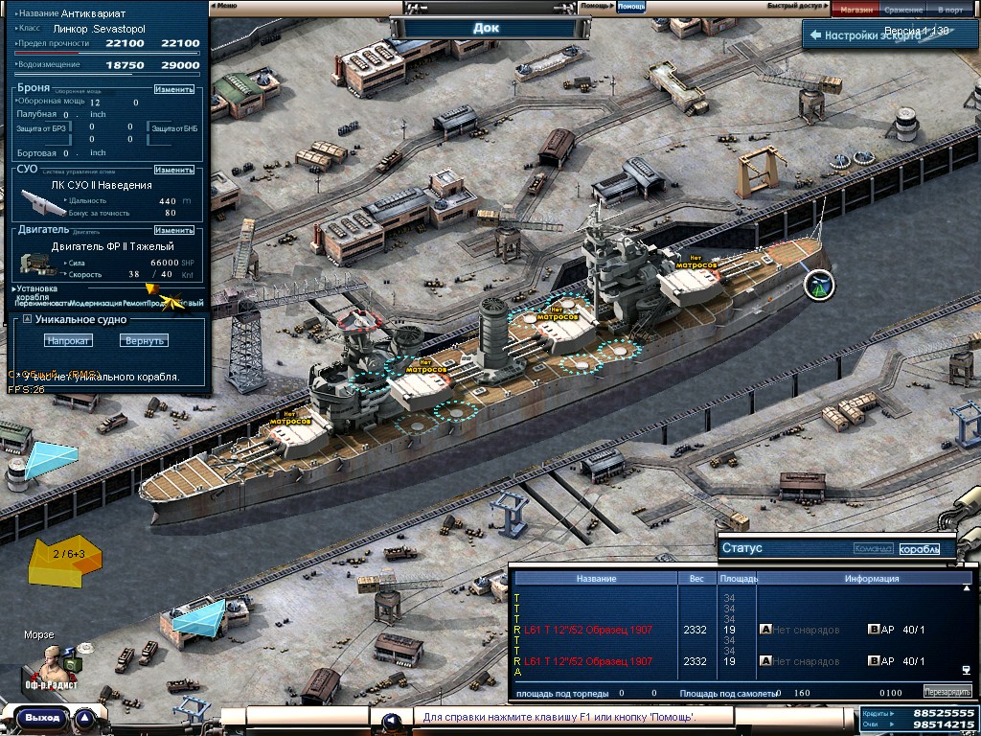Click the Двигатель ФР II Тяжелый label

(113, 246)
